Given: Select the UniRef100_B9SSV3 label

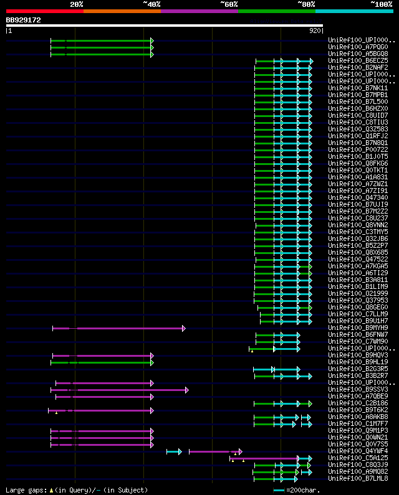Looking at the screenshot, I should [358, 390].
